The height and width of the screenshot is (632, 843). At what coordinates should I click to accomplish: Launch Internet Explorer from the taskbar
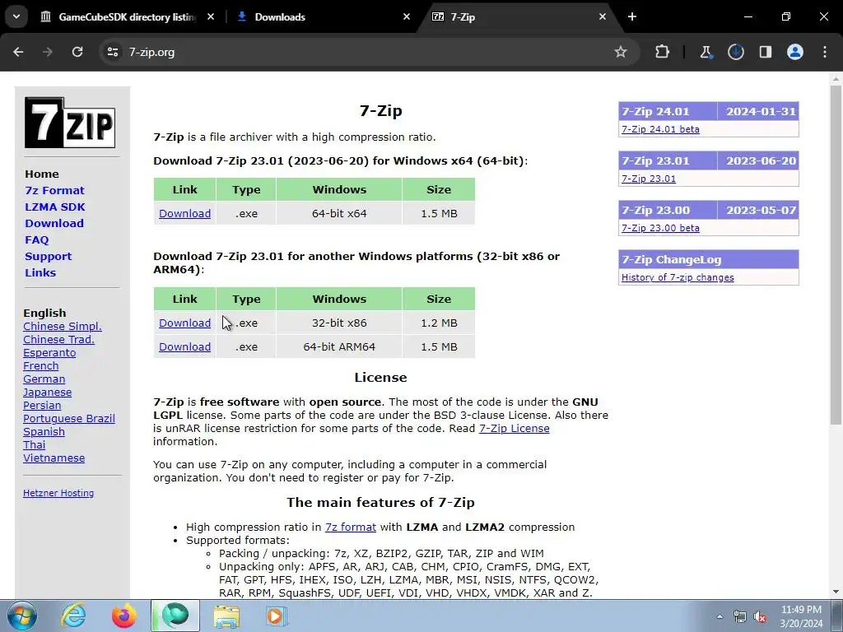click(x=73, y=616)
